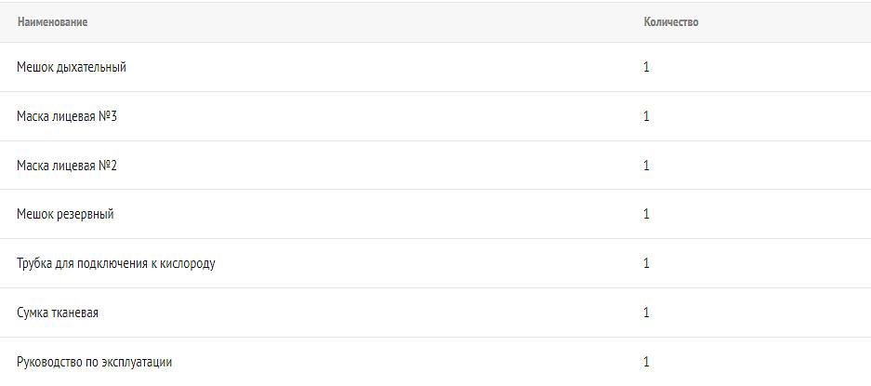Click quantity value for Мешок дыхательный
The image size is (871, 386).
click(x=646, y=67)
